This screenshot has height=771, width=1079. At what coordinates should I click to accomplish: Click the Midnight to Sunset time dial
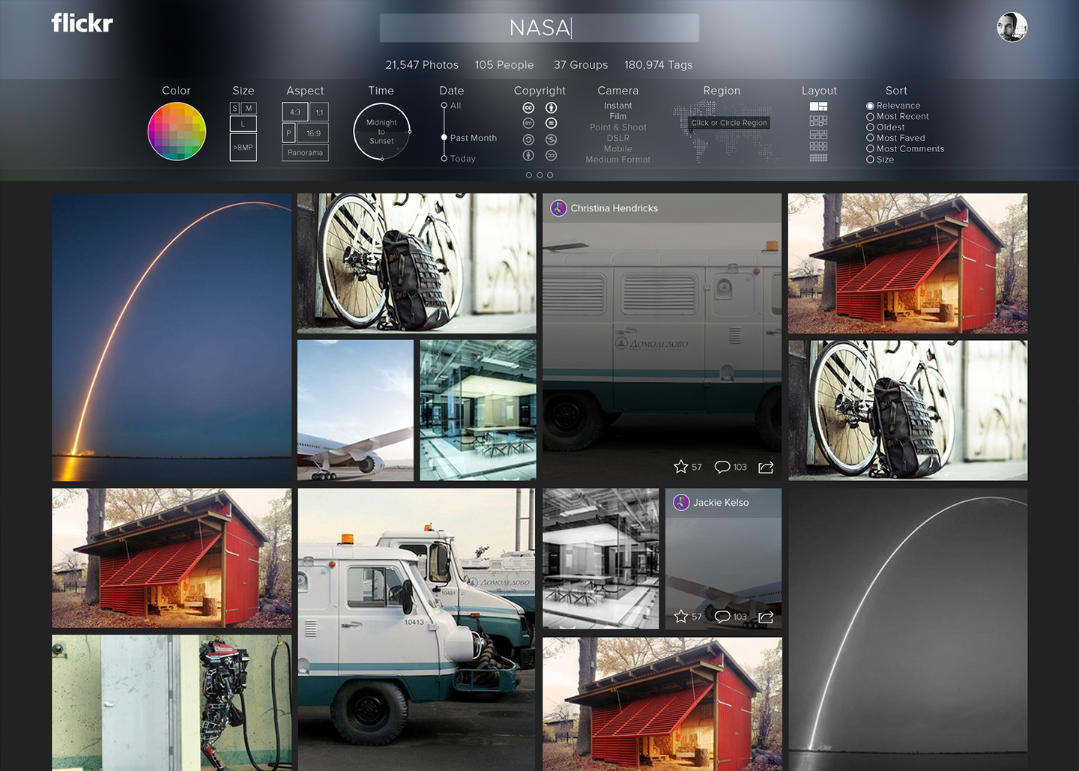(x=381, y=132)
